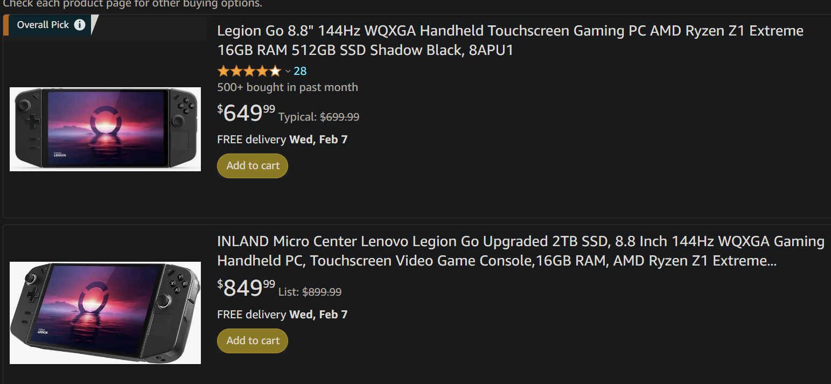Click the 'Check each product page' notice

pyautogui.click(x=132, y=4)
